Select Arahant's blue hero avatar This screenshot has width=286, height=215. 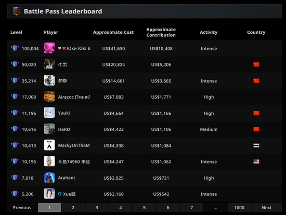[x=49, y=178]
